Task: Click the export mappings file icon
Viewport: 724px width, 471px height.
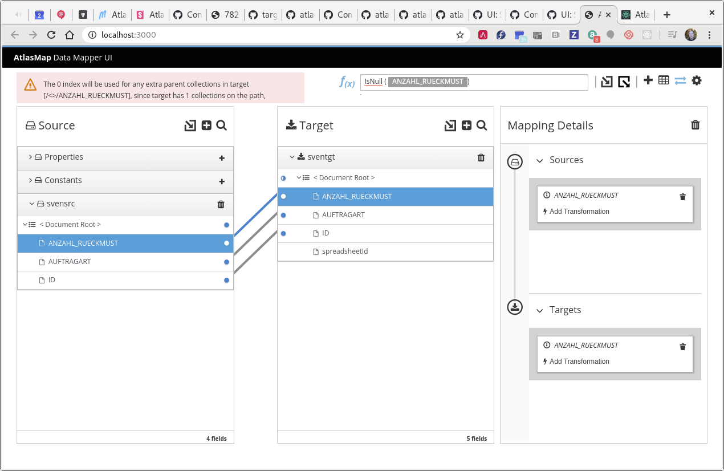Action: pyautogui.click(x=624, y=80)
